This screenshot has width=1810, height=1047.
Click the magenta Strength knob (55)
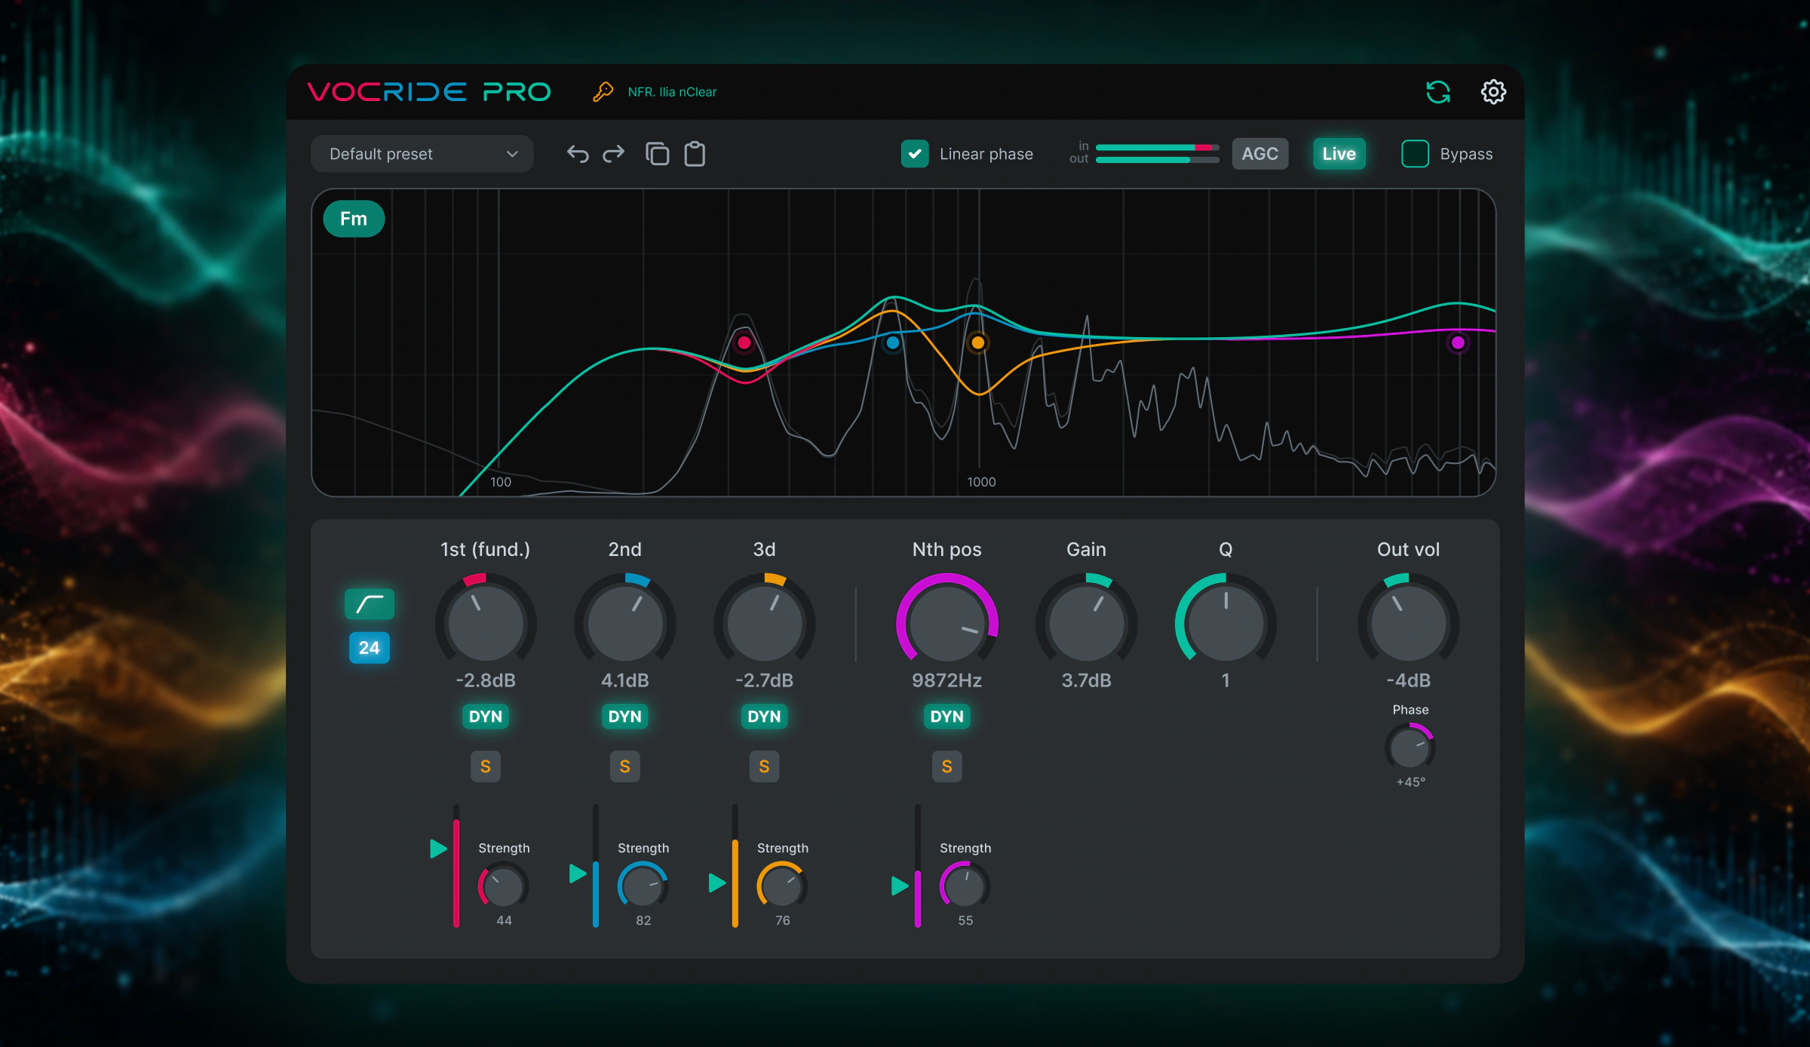click(x=965, y=886)
